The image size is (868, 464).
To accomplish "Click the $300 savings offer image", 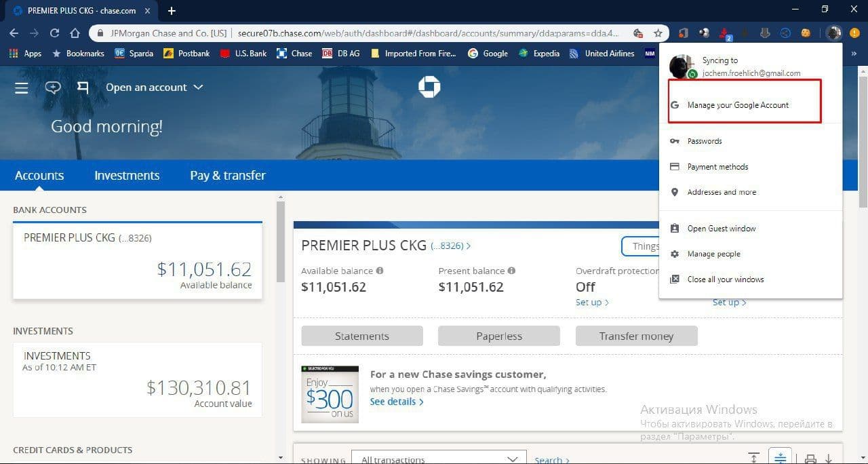I will [x=330, y=394].
